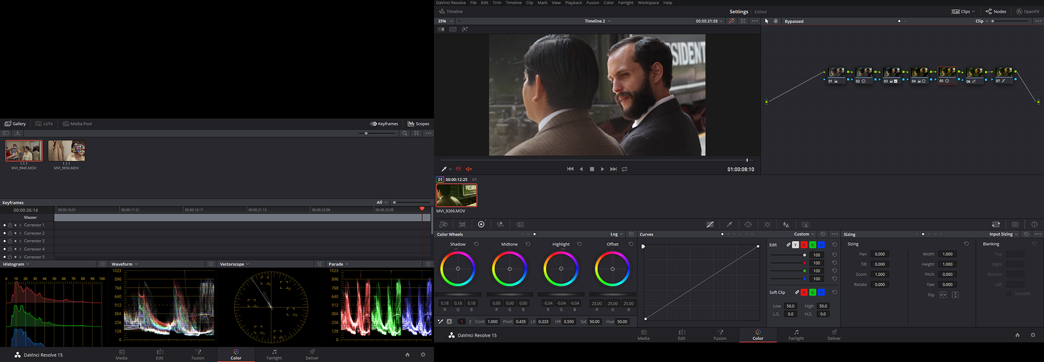Select the Qualifier eyedropper palette icon
This screenshot has height=362, width=1044.
tap(729, 224)
